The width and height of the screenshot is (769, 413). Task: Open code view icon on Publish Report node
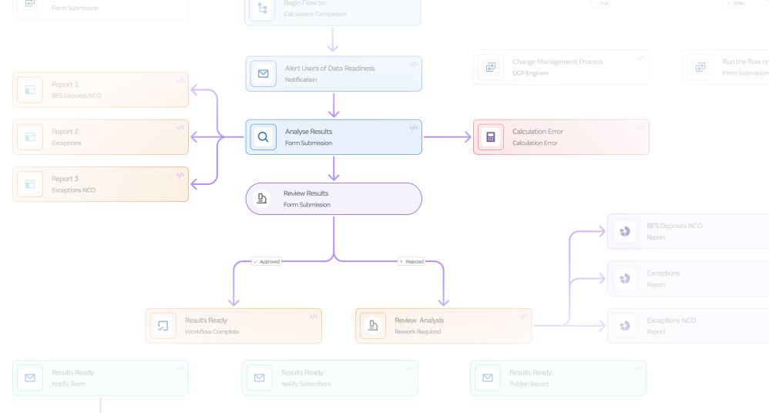(x=637, y=369)
